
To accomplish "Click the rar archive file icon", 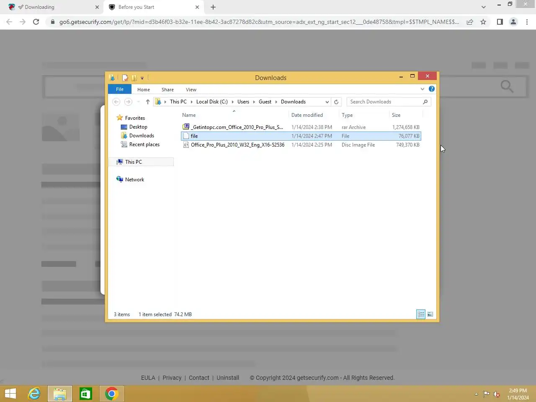I will pos(186,127).
